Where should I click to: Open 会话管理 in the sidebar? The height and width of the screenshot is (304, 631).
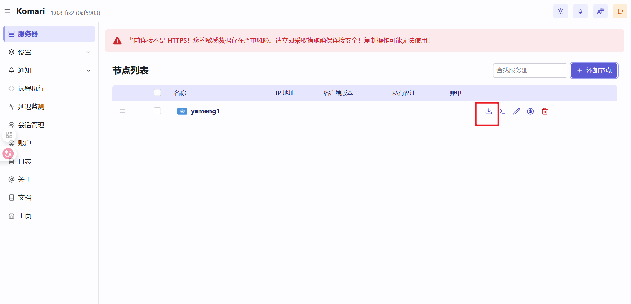pyautogui.click(x=31, y=125)
